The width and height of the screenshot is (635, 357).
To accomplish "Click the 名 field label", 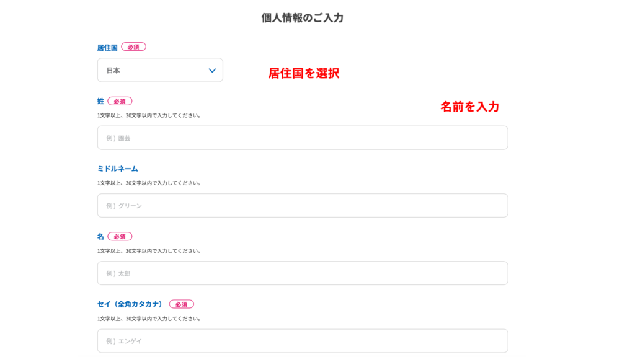I will pyautogui.click(x=100, y=236).
